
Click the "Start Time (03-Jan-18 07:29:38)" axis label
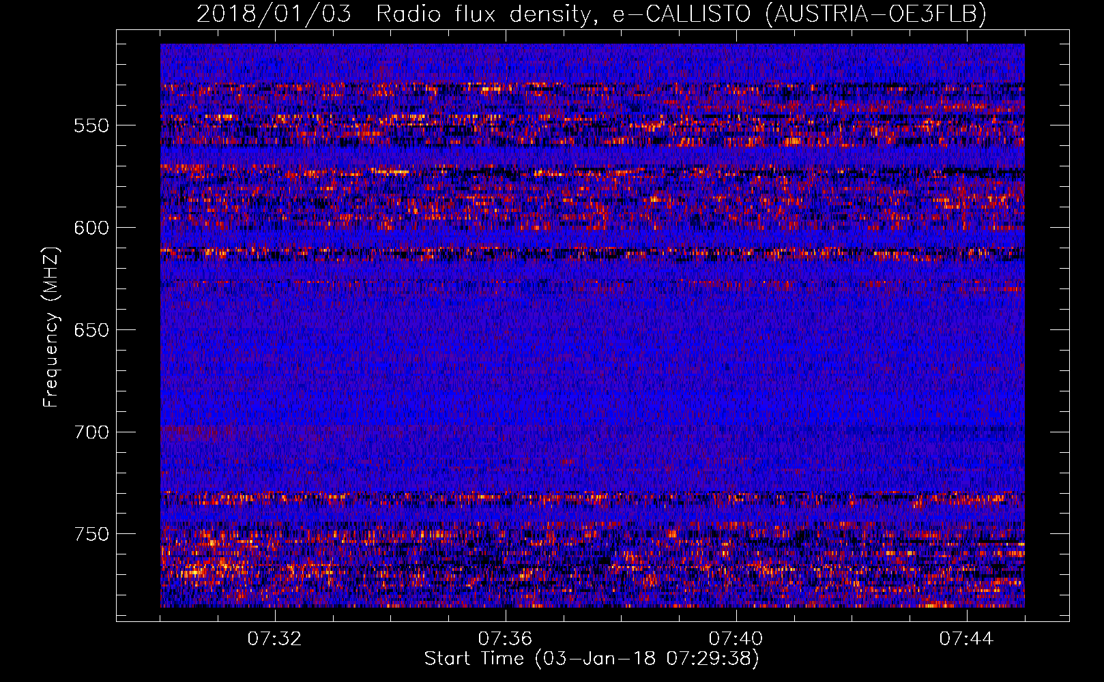592,659
